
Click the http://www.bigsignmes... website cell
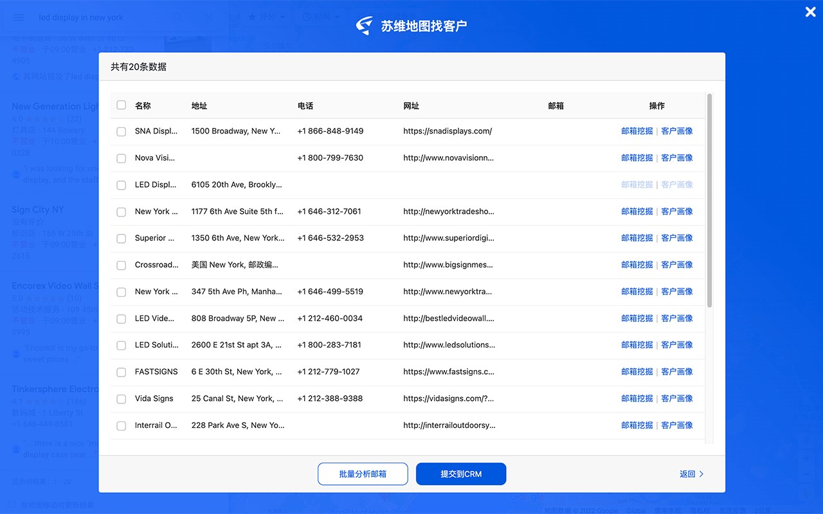click(x=448, y=265)
